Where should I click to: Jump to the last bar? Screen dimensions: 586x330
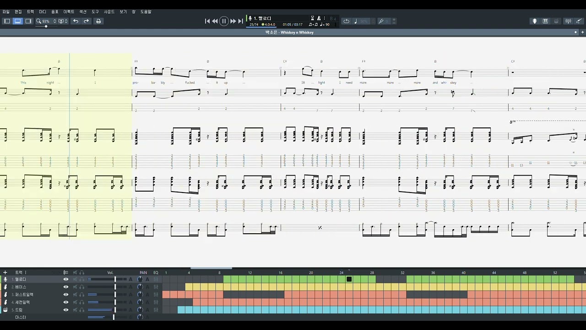pyautogui.click(x=240, y=21)
